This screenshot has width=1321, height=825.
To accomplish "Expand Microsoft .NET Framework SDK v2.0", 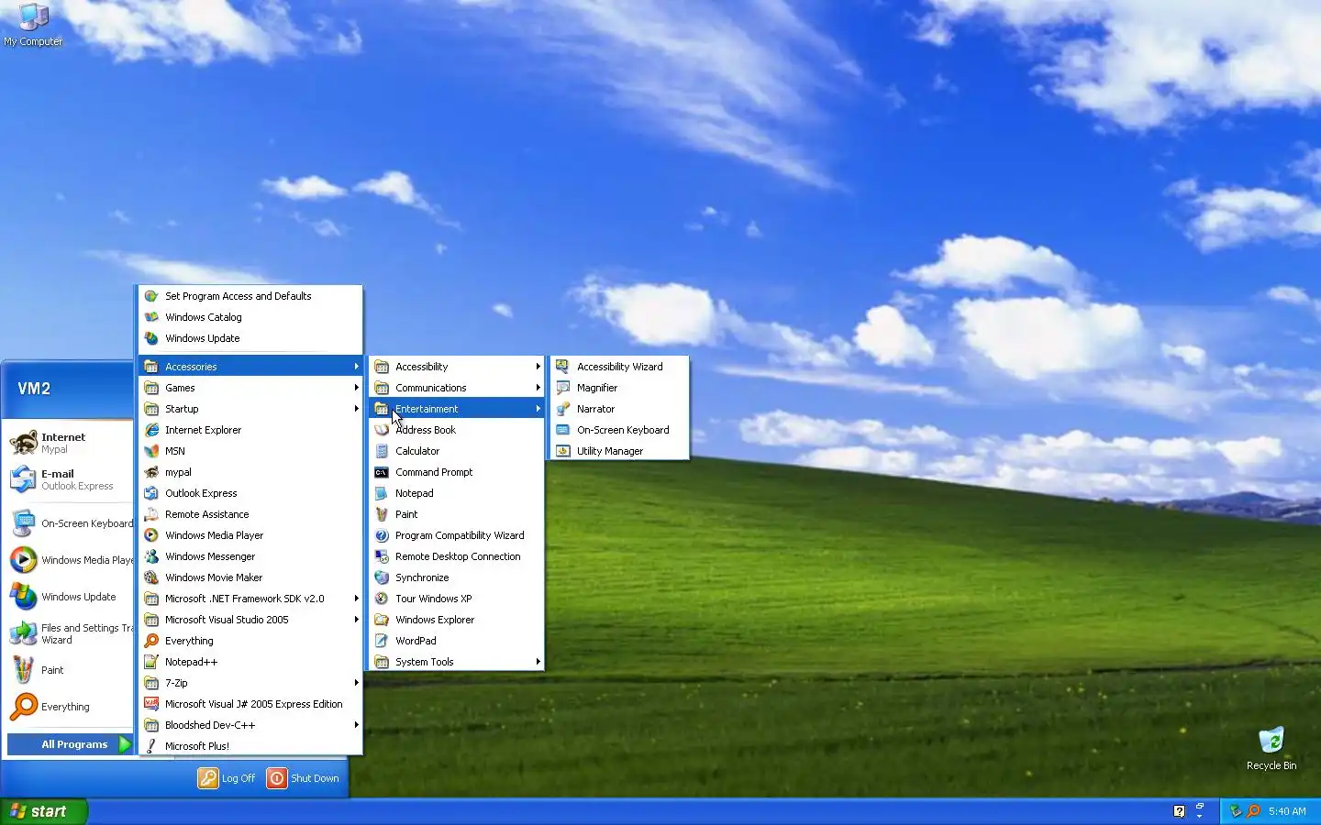I will point(250,599).
